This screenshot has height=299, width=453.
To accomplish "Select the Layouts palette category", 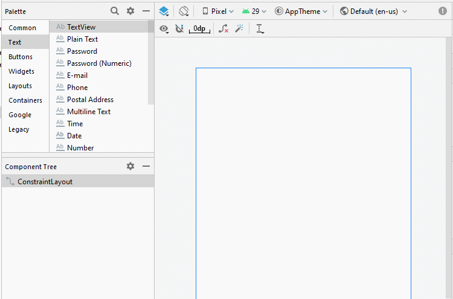I will pyautogui.click(x=25, y=86).
